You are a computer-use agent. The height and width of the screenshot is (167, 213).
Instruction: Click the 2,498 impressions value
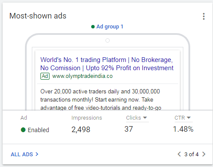tap(81, 130)
